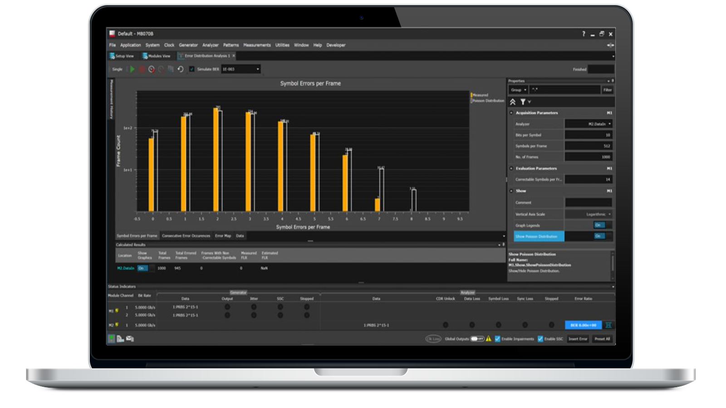Toggle the Simulate BER checkbox

pyautogui.click(x=192, y=69)
